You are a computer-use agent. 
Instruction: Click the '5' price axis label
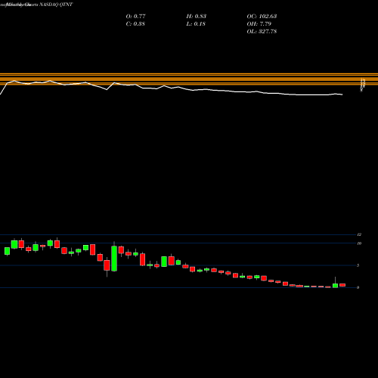pos(358,265)
